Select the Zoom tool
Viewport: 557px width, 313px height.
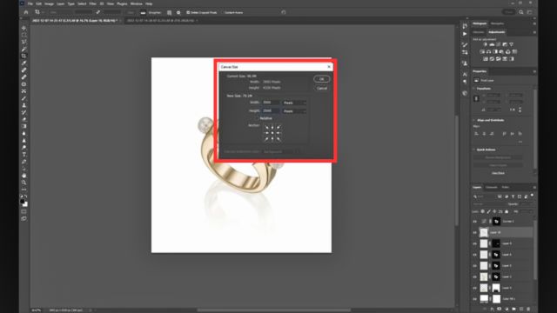pyautogui.click(x=23, y=183)
